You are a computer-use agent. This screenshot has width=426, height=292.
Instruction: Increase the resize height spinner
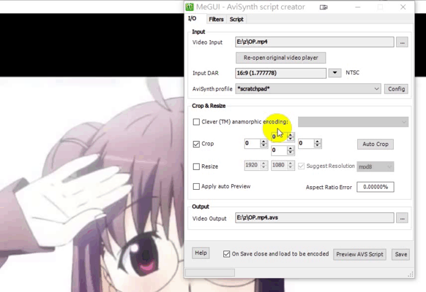[x=290, y=163]
